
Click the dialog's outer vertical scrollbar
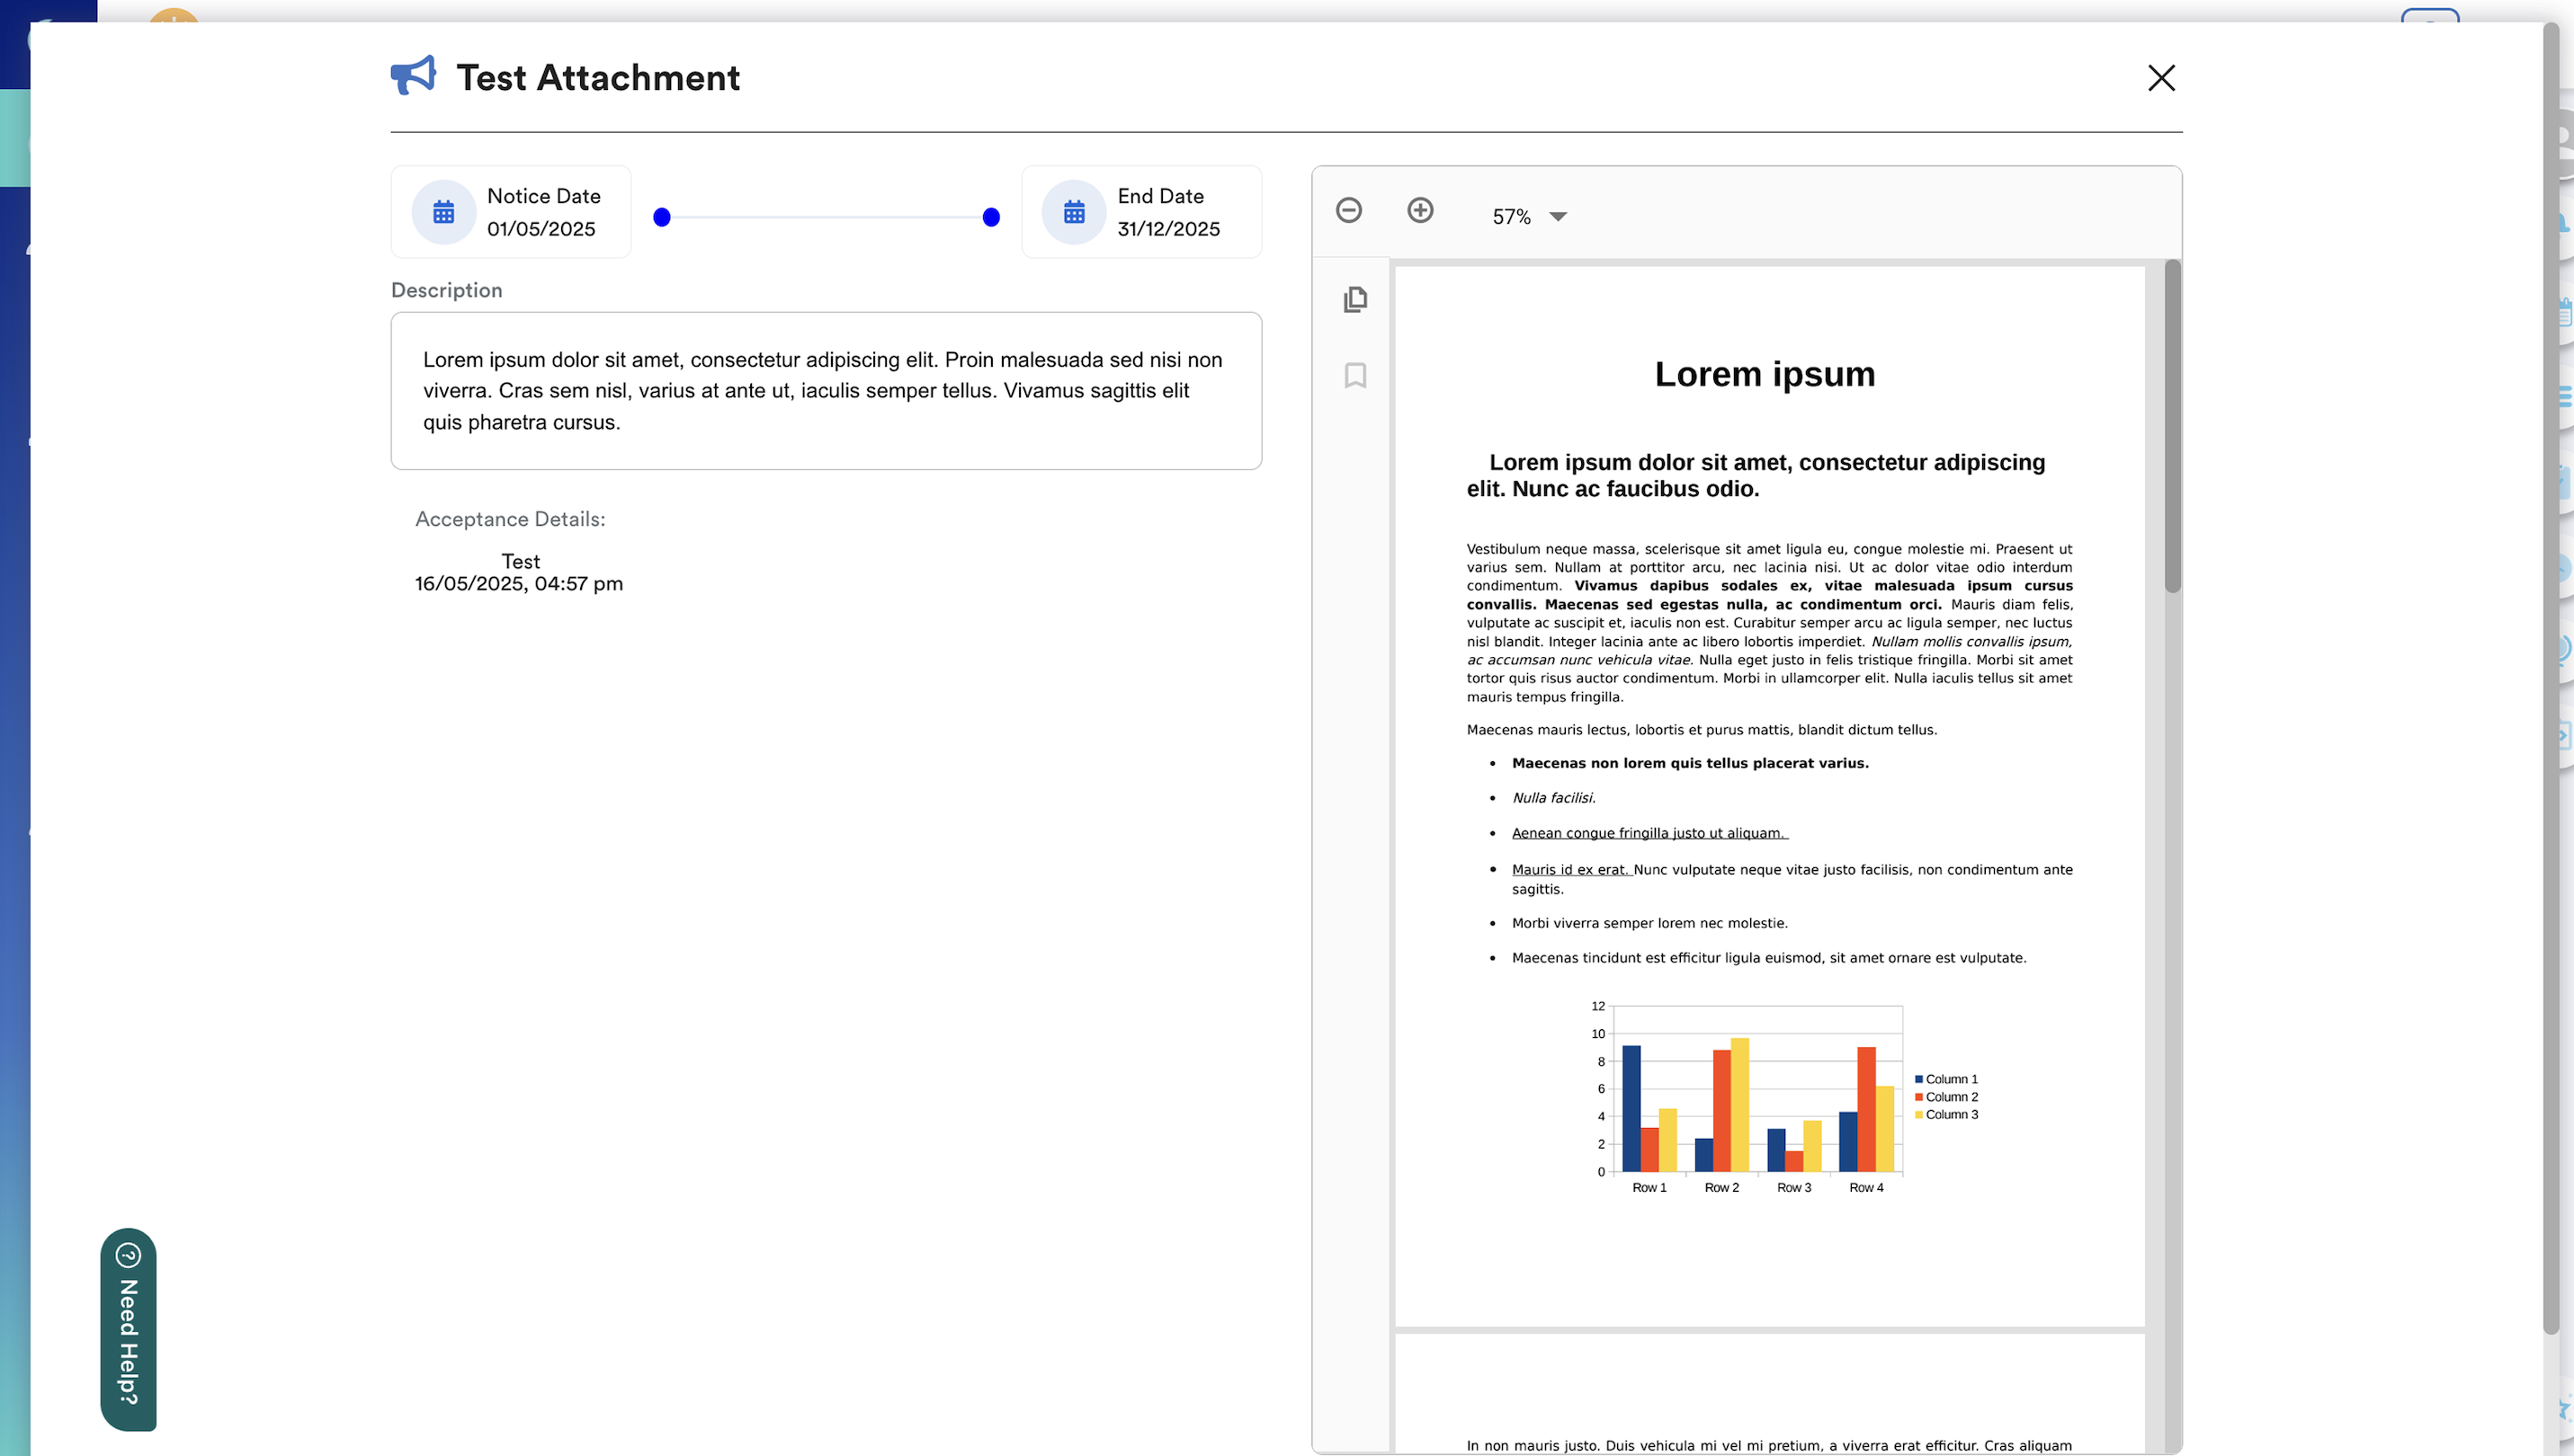pos(2551,680)
